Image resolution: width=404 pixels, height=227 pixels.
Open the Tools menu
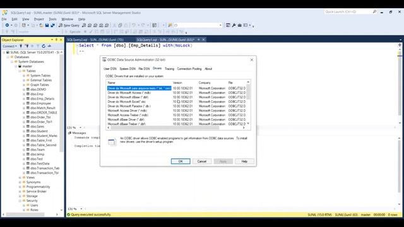(52, 19)
